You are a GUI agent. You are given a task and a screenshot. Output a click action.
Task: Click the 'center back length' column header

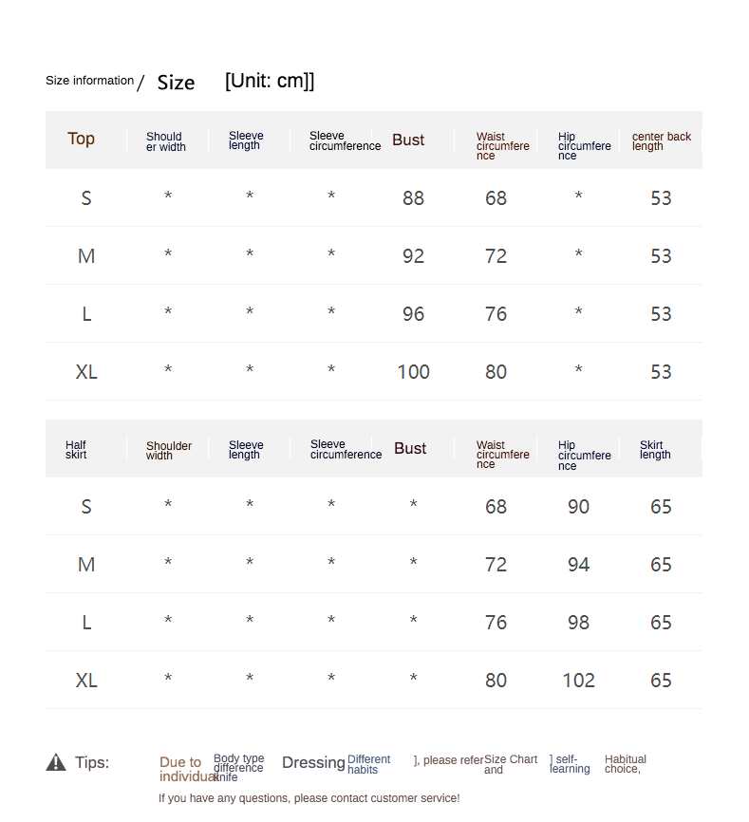(x=661, y=140)
